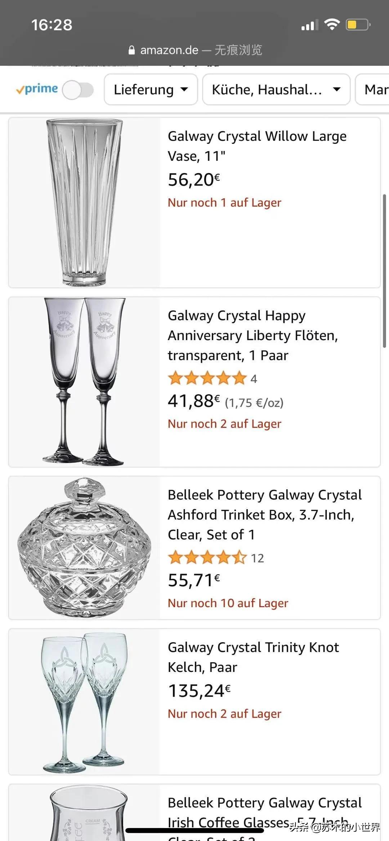This screenshot has height=841, width=389.
Task: Toggle the Prime filter switch
Action: [78, 90]
